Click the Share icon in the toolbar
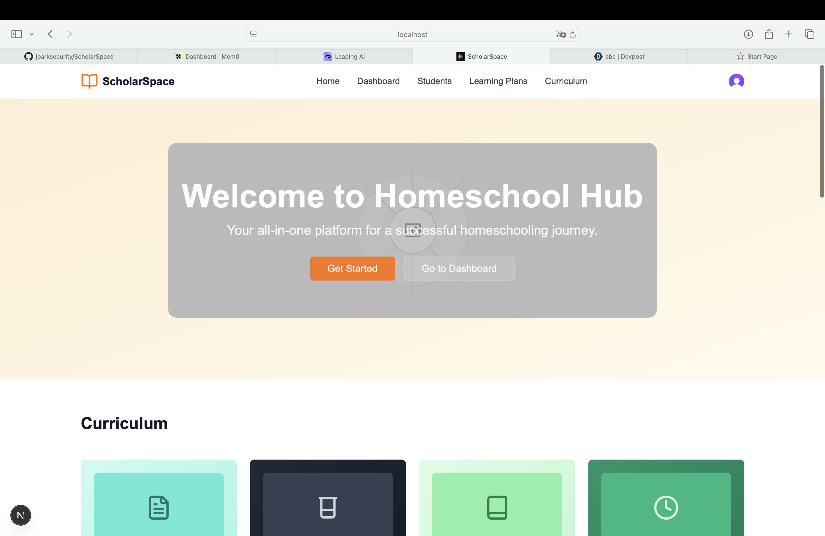The image size is (825, 536). pyautogui.click(x=769, y=34)
